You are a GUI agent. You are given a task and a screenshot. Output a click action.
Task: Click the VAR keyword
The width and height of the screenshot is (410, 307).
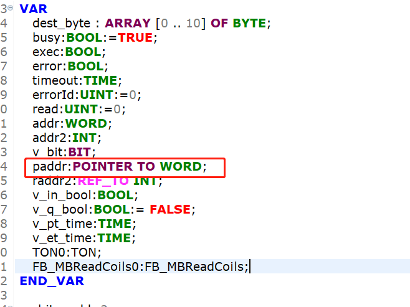(x=34, y=9)
